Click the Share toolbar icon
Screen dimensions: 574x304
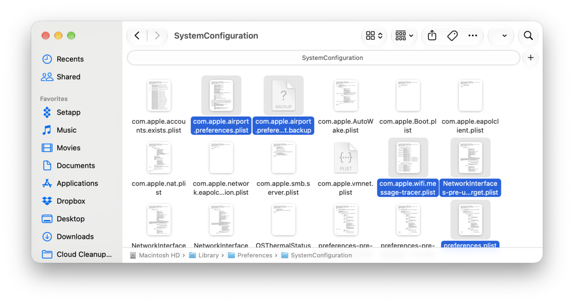tap(432, 36)
